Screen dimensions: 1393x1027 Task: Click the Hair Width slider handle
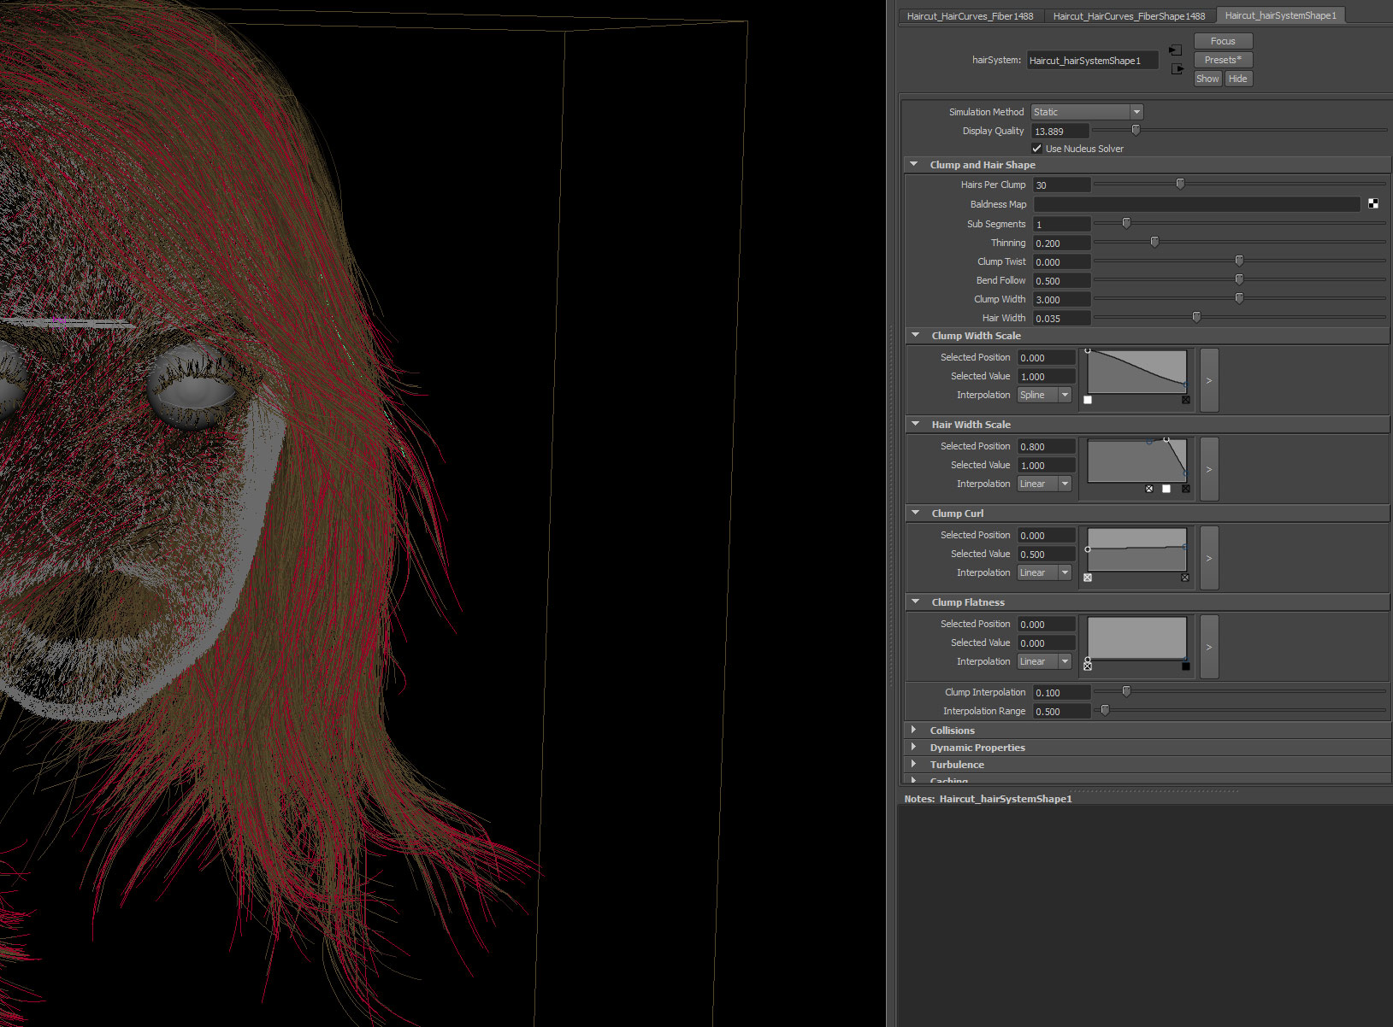pos(1196,317)
